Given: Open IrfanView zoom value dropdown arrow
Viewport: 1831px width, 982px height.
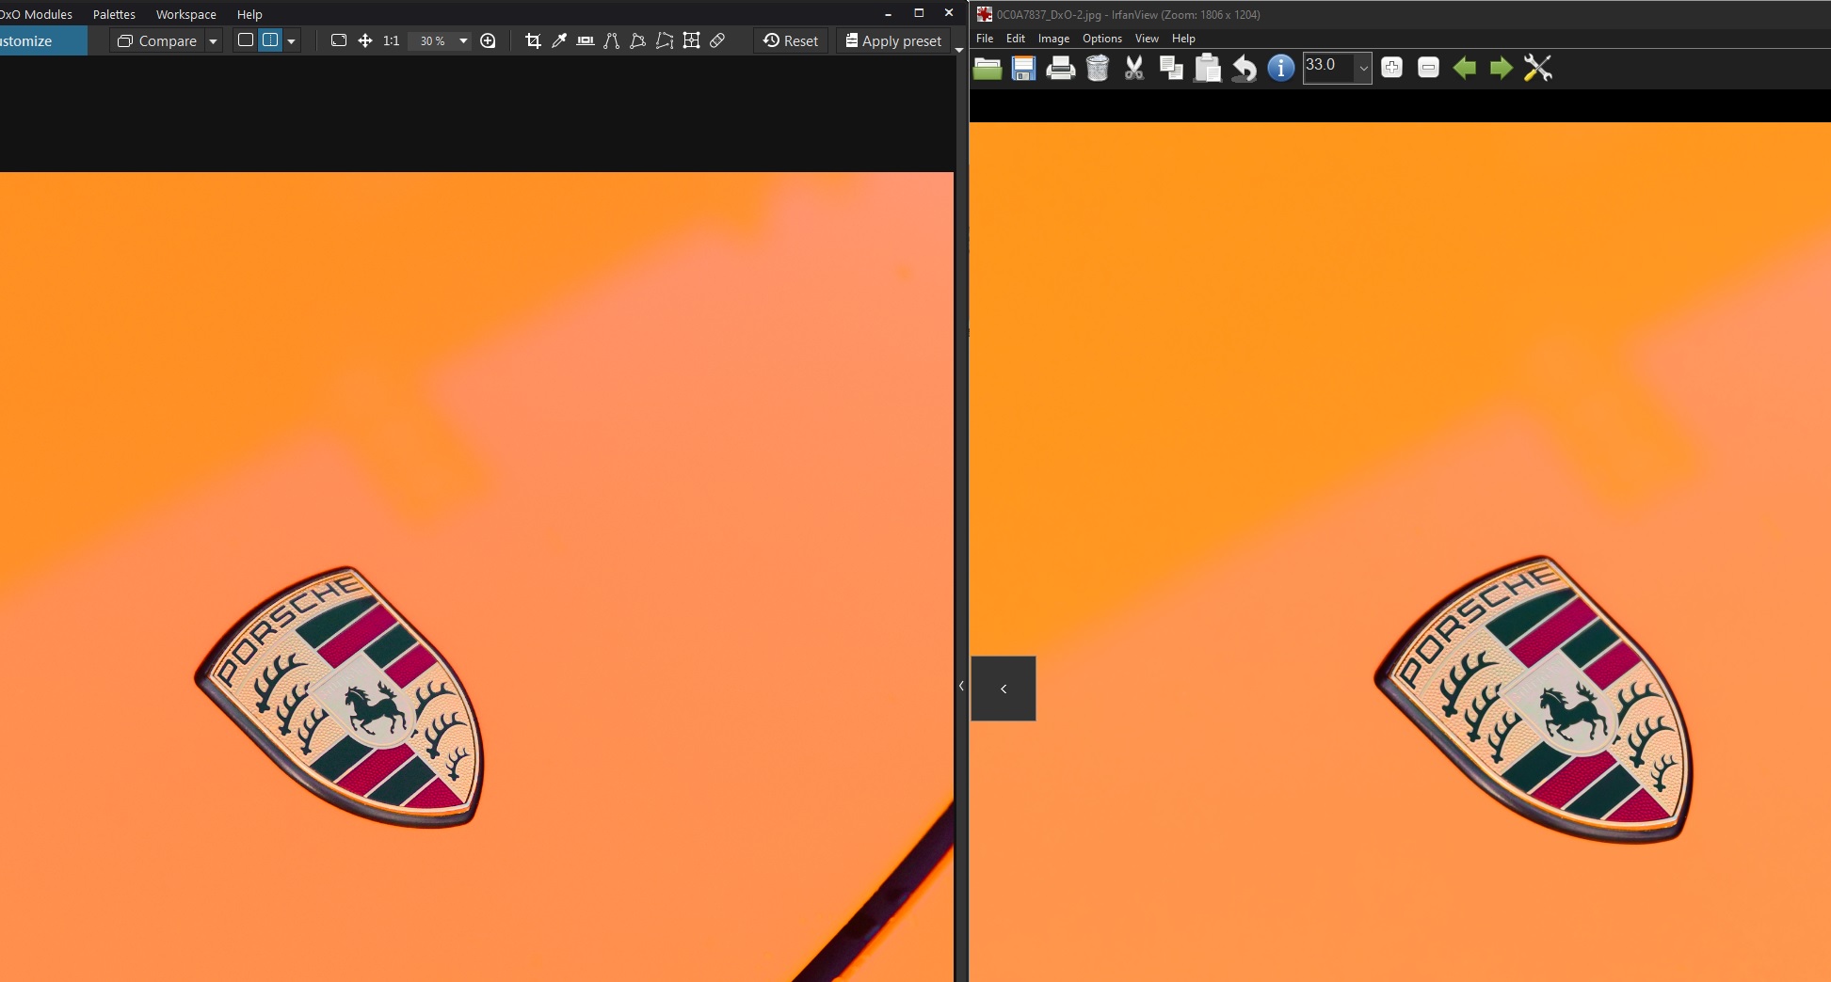Looking at the screenshot, I should pos(1362,68).
